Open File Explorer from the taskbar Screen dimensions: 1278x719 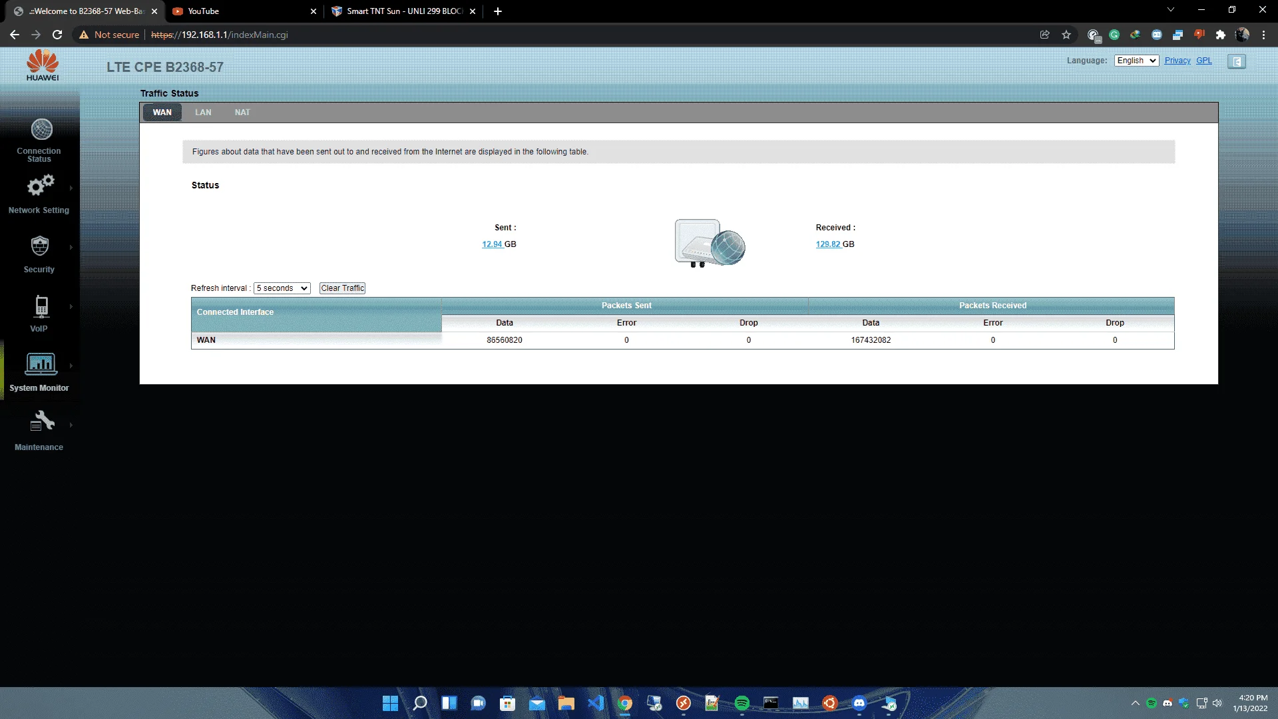(566, 703)
